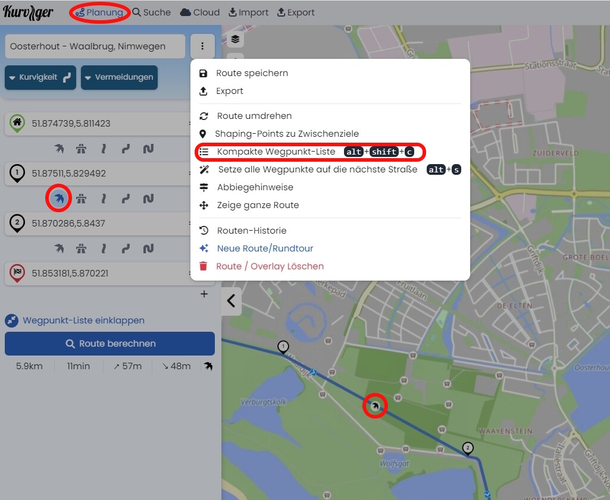Screen dimensions: 610x500
Task: Expand the Kurvigkeit dropdown
Action: pyautogui.click(x=40, y=77)
